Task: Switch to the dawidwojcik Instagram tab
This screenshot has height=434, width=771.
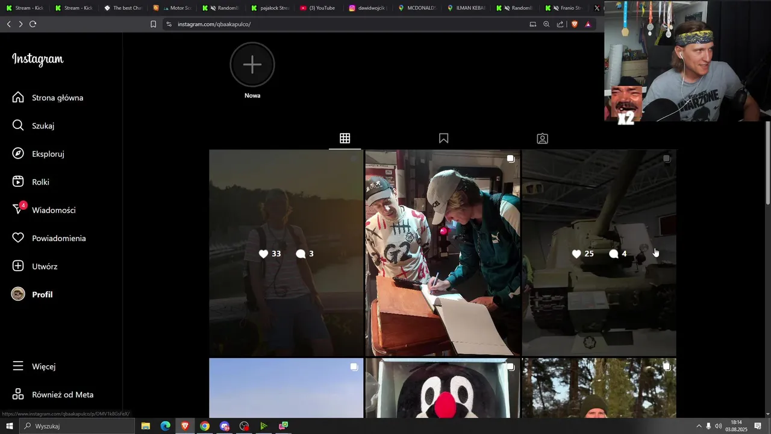Action: pyautogui.click(x=368, y=8)
